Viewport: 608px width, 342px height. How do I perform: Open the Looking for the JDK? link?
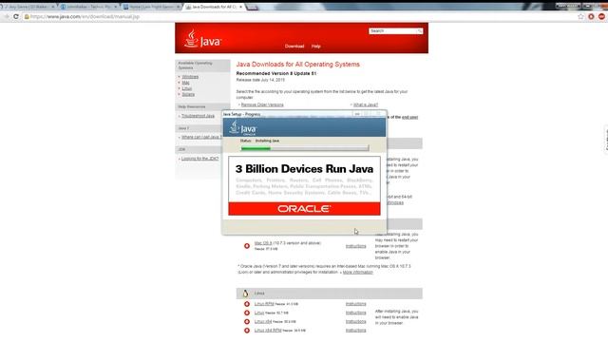[199, 159]
